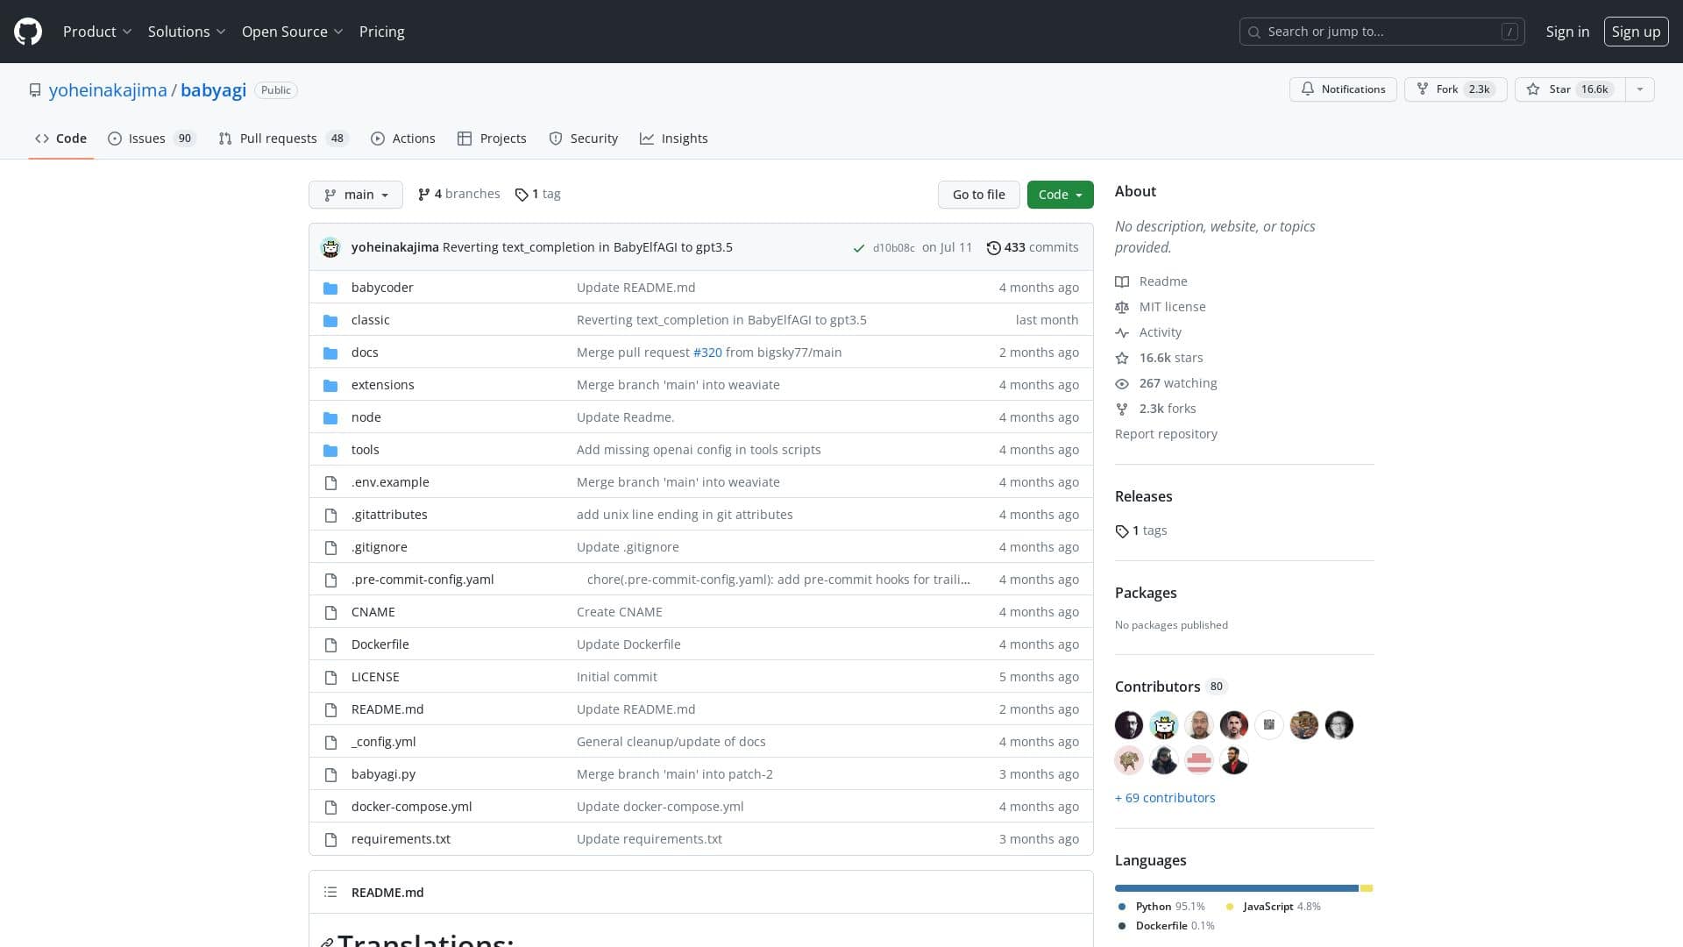
Task: Click the fork icon on the Fork button
Action: 1423,89
